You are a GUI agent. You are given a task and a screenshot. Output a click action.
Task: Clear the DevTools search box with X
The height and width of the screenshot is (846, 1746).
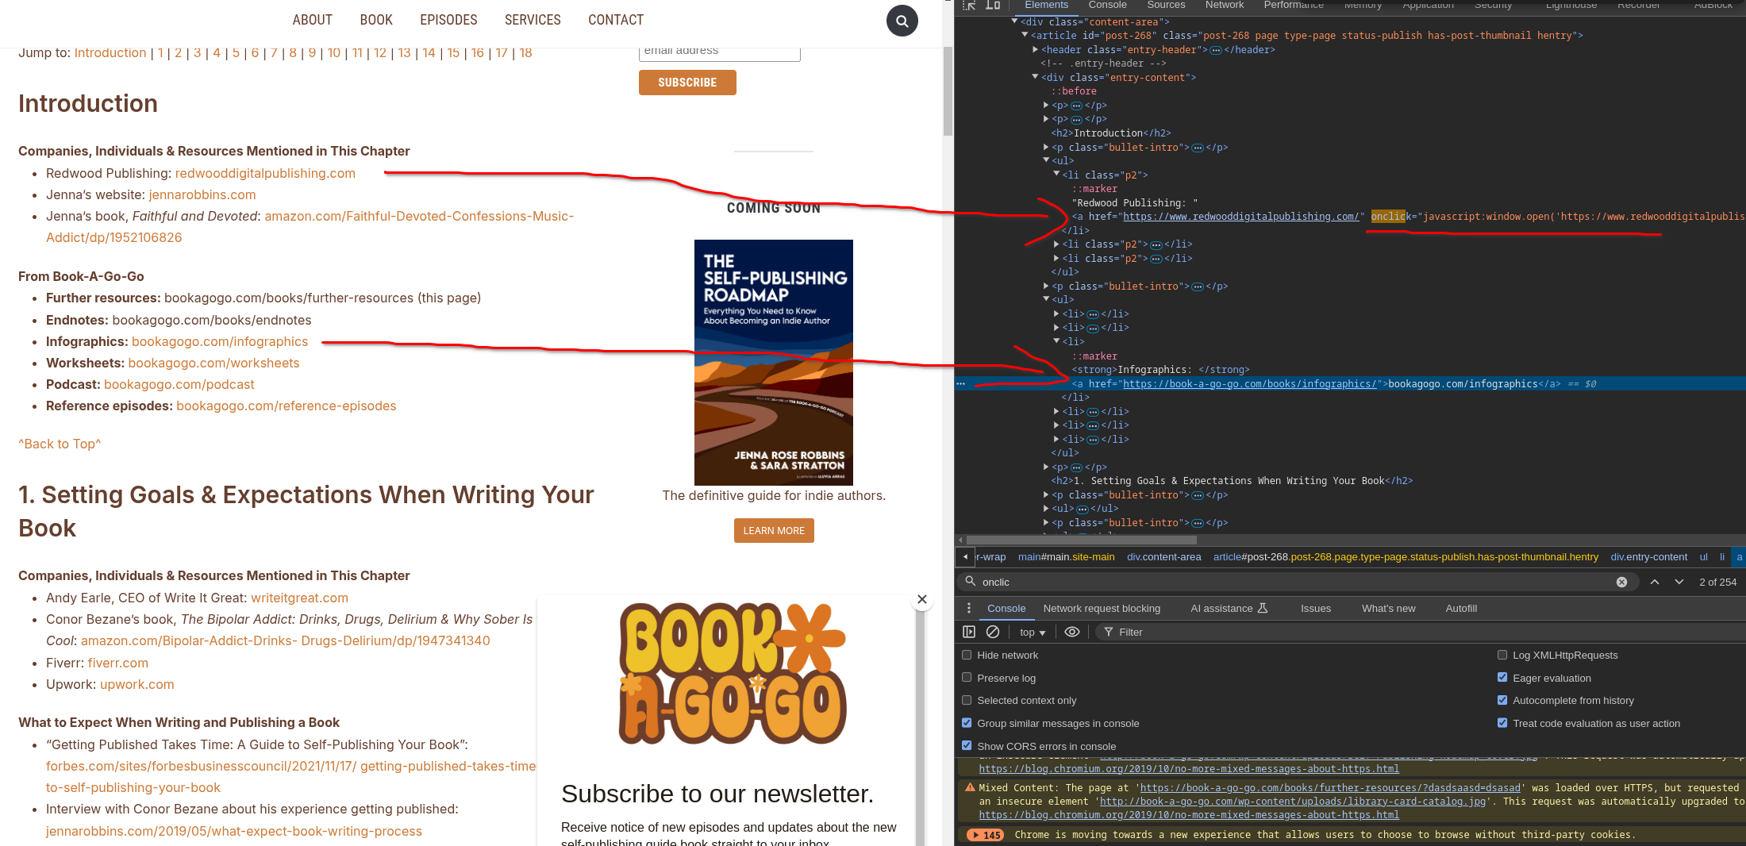[x=1621, y=582]
